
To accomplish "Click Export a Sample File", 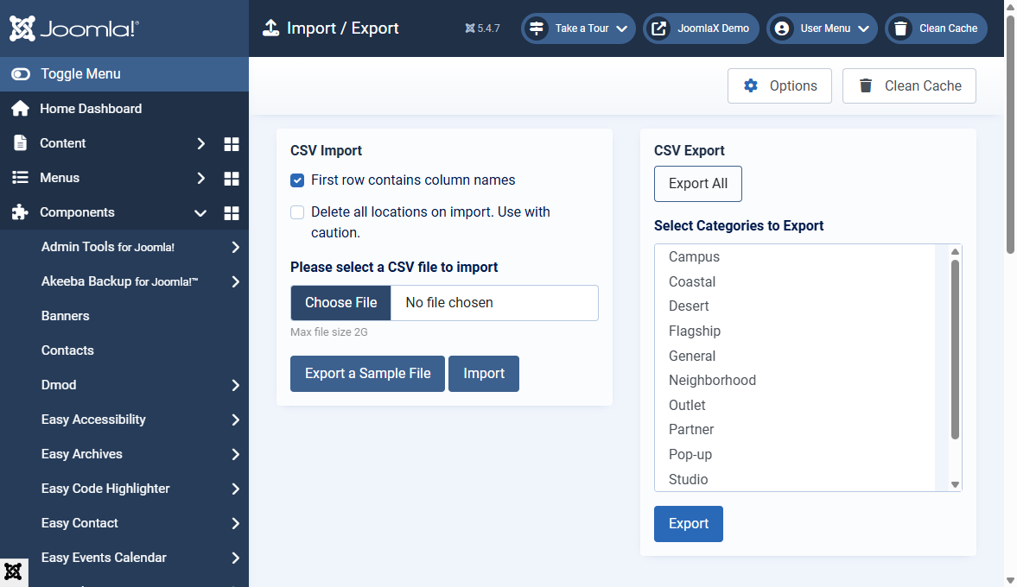I will [x=368, y=374].
